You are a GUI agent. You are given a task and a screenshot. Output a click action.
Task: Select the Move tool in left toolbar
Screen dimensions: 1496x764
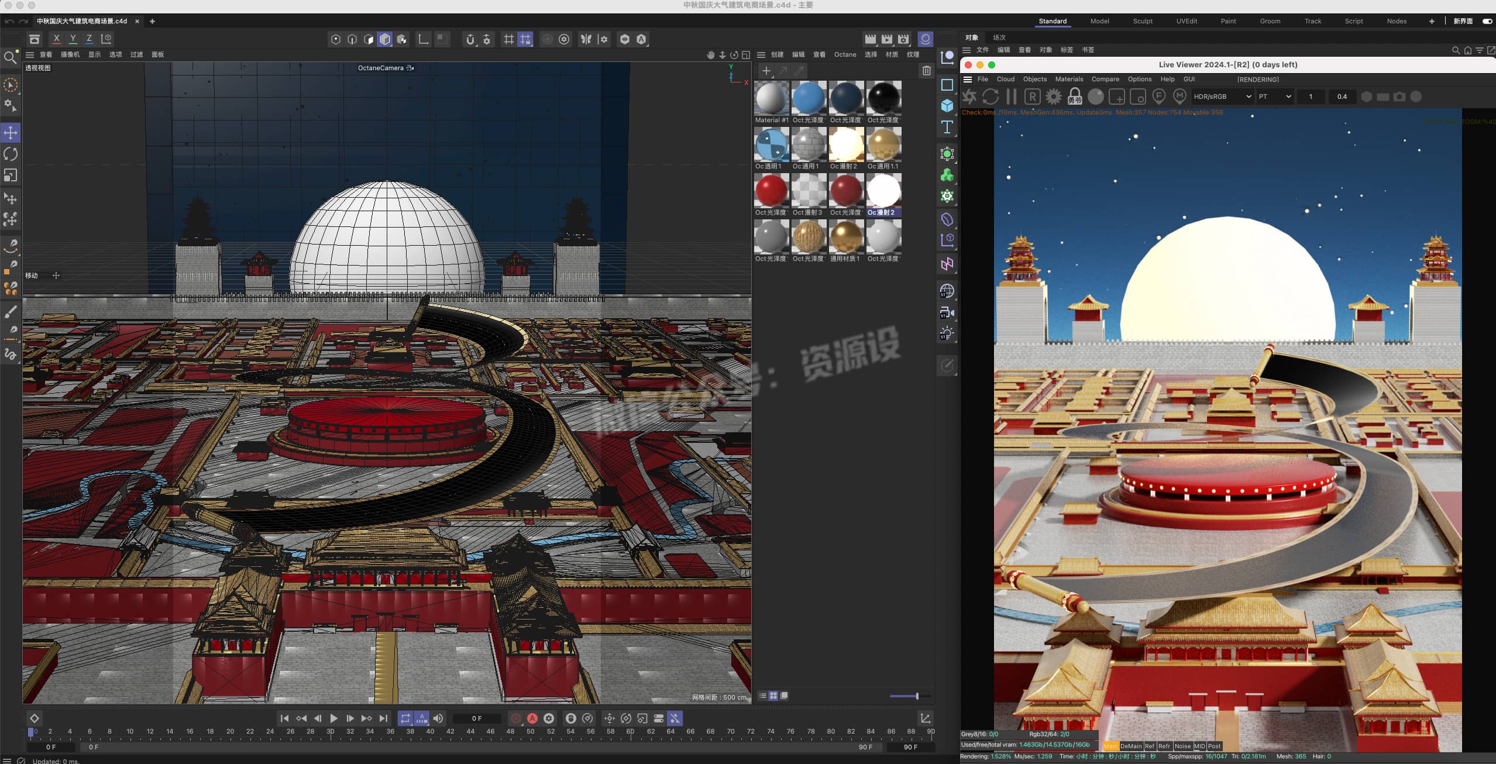pos(11,133)
